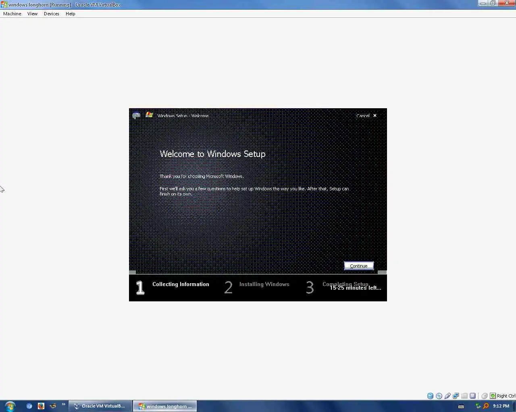Screen dimensions: 516x412
Task: Open the View menu
Action: point(32,14)
